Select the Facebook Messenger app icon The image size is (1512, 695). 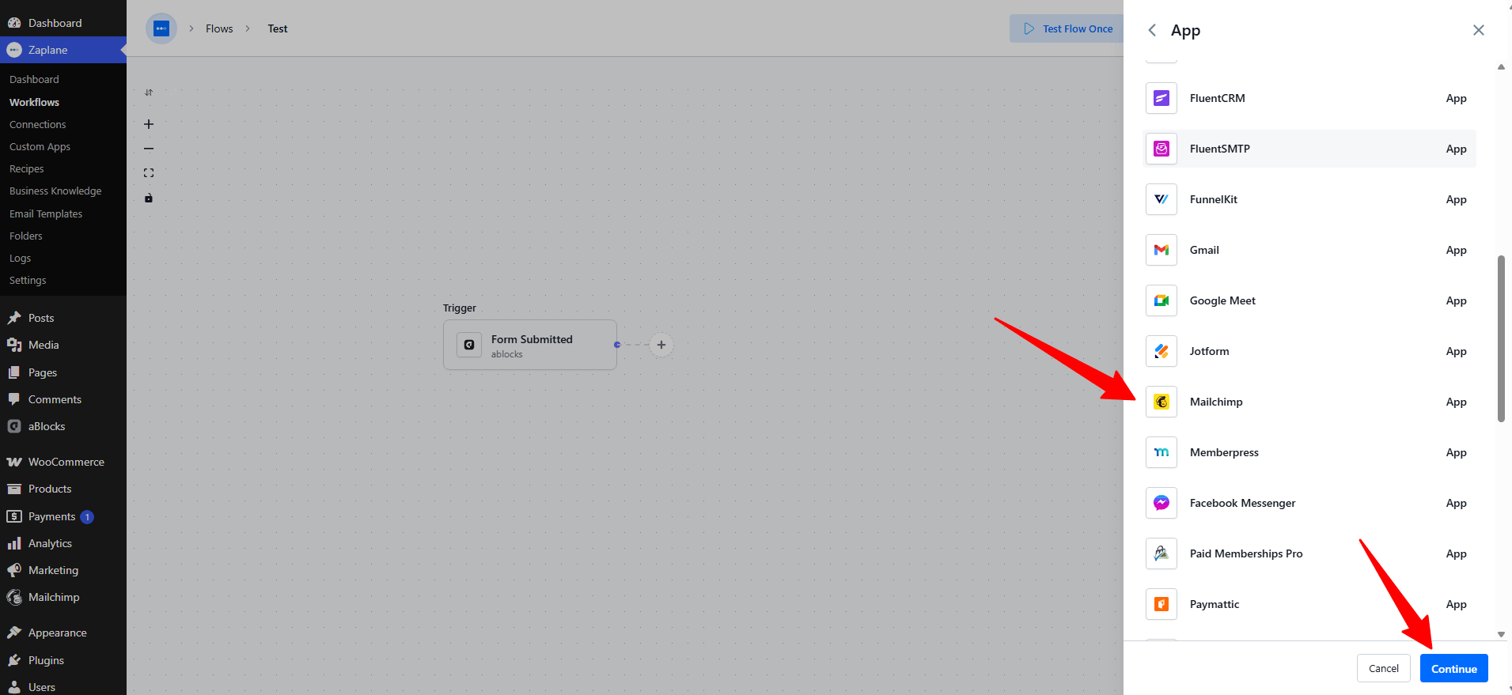pos(1161,503)
